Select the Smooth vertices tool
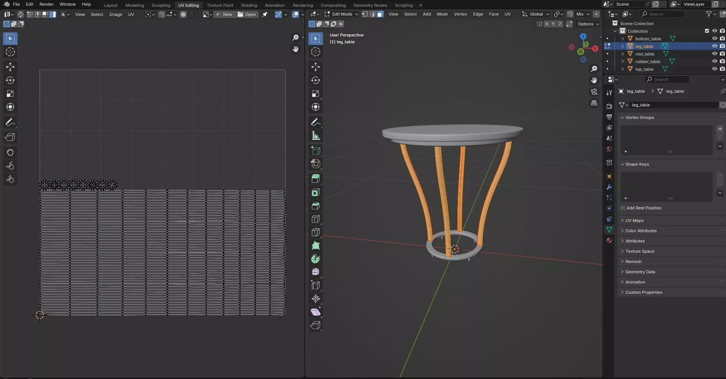The image size is (726, 379). point(316,272)
